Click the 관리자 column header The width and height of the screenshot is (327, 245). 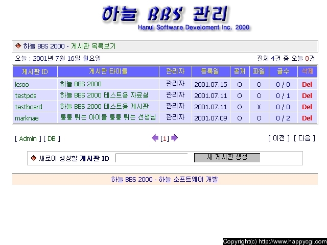175,71
